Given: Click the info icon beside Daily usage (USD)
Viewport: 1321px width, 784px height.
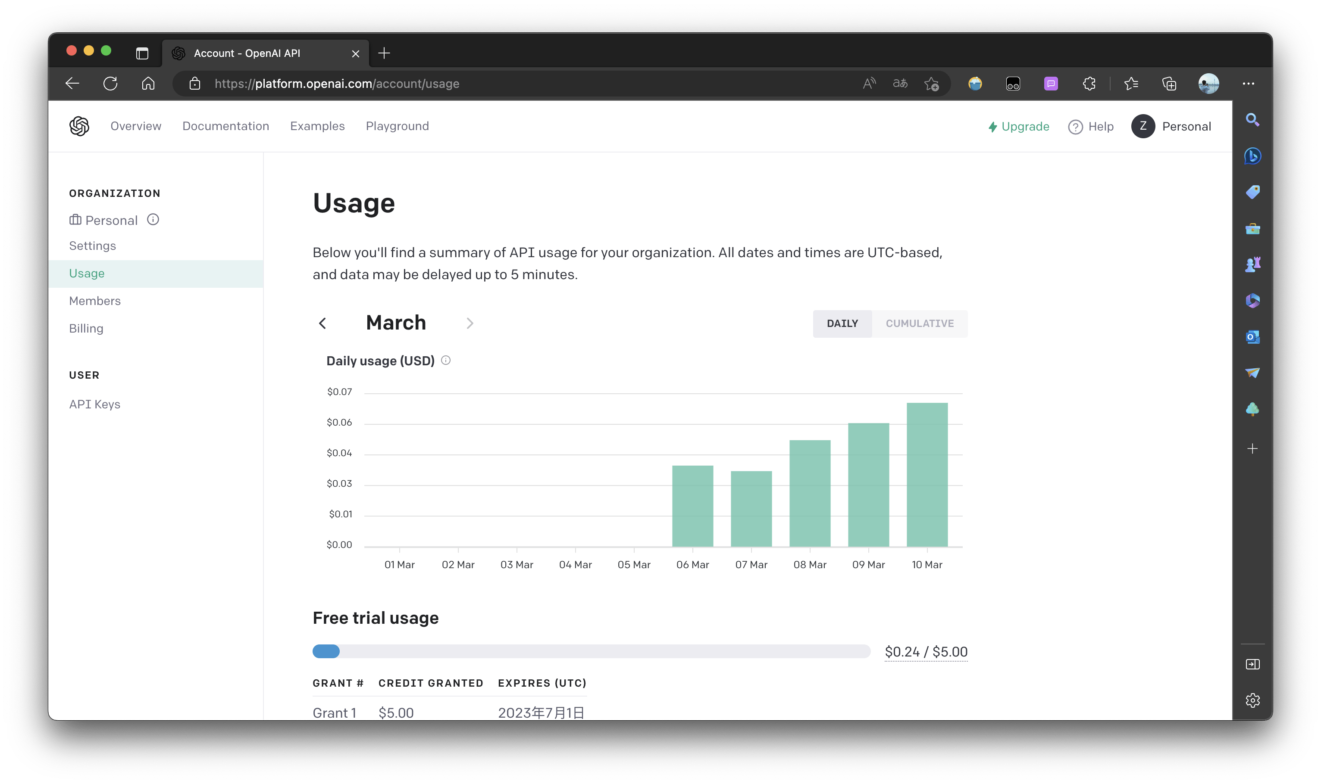Looking at the screenshot, I should [x=446, y=360].
